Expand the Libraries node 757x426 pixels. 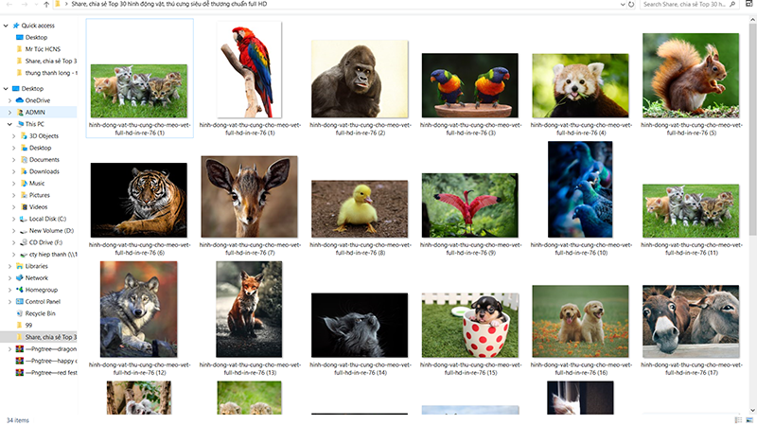(9, 266)
